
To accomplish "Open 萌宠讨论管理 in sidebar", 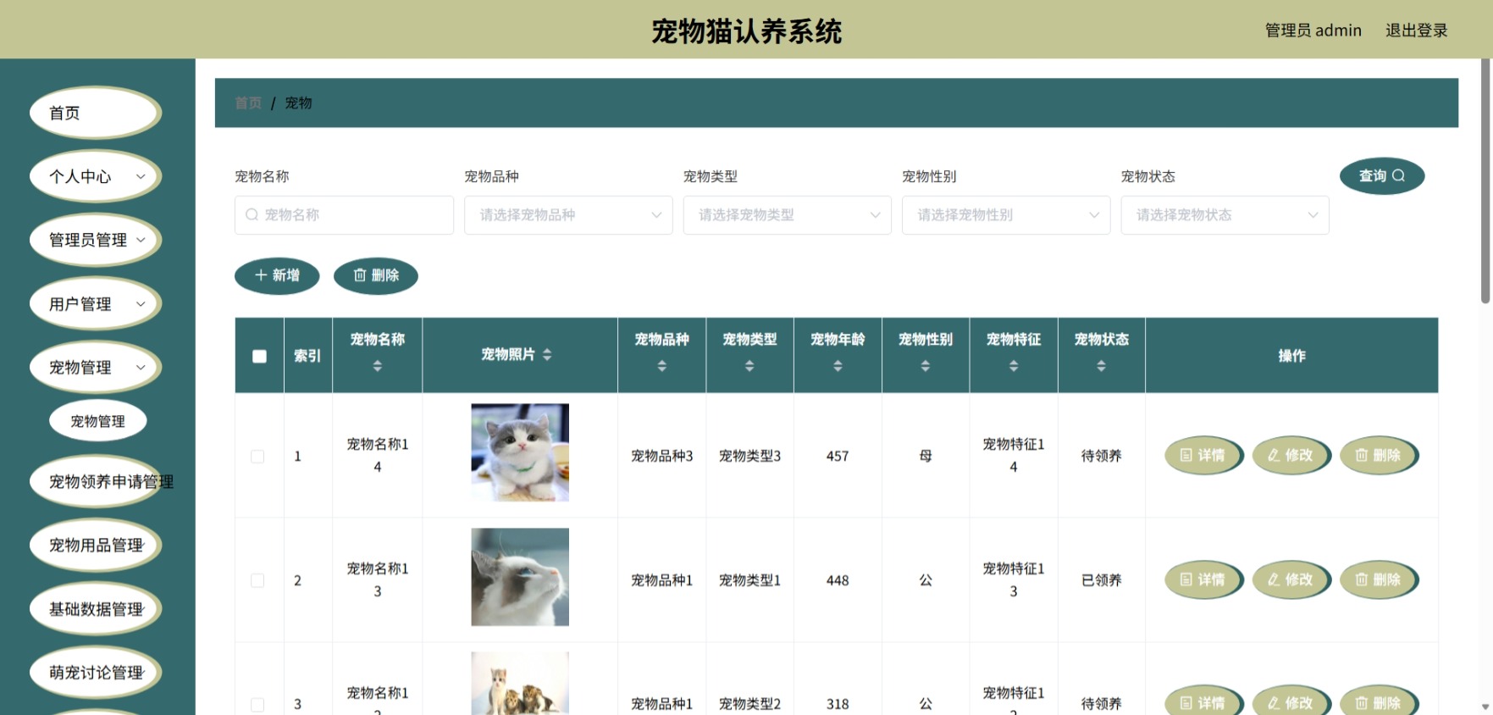I will point(96,672).
